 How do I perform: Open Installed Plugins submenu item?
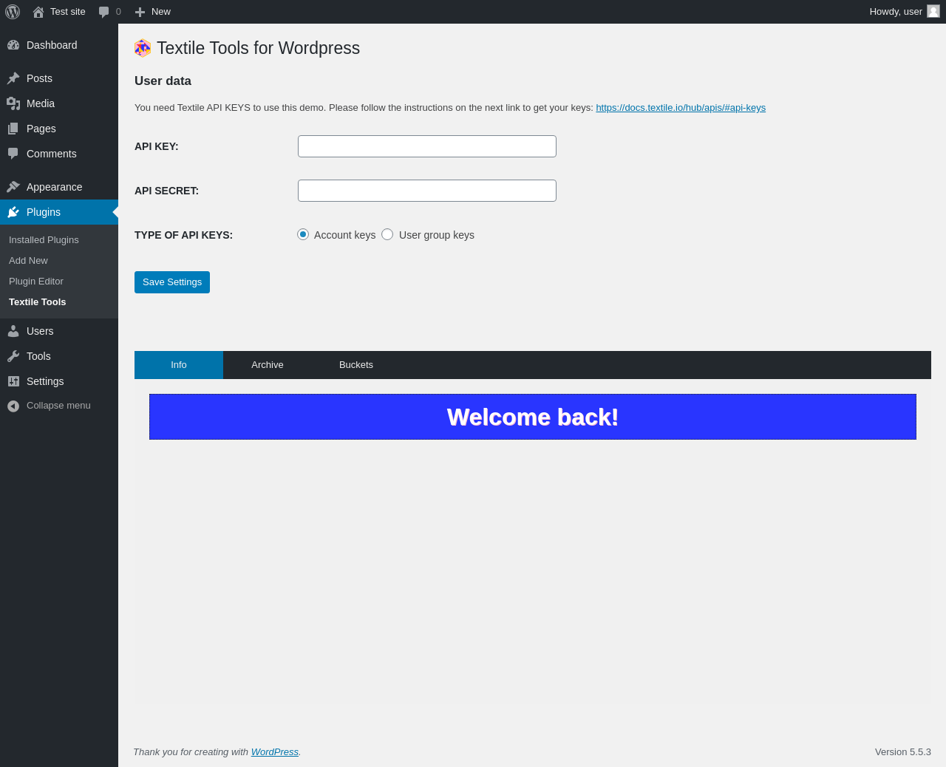point(44,240)
